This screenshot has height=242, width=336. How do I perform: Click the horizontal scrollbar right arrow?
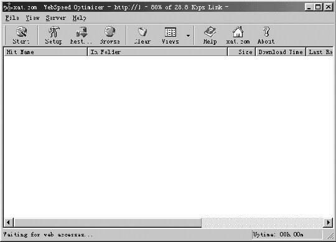329,223
